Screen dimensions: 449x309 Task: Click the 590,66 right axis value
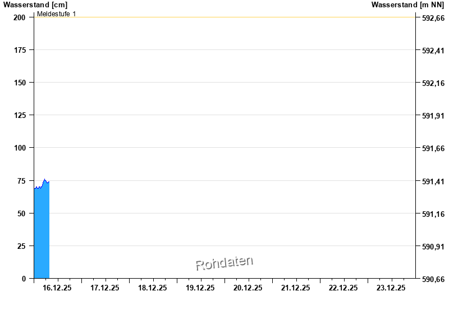point(433,279)
